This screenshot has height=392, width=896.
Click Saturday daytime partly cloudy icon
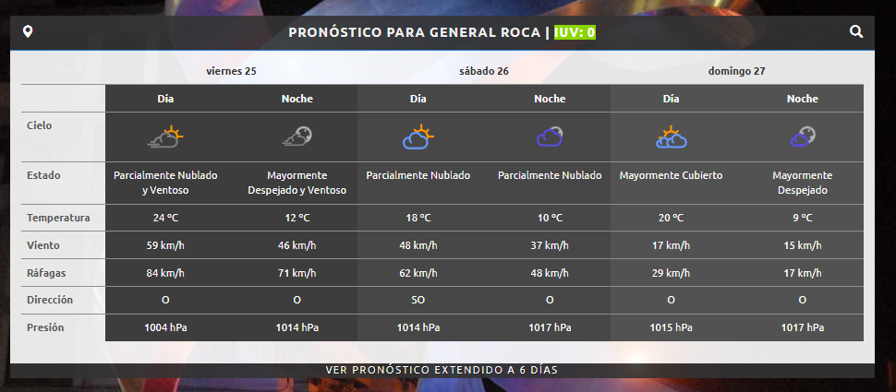point(418,137)
